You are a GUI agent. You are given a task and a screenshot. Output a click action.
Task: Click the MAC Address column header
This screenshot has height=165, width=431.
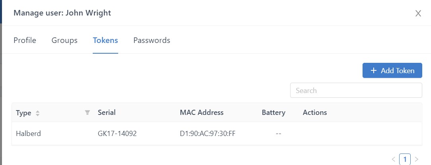[x=202, y=113]
